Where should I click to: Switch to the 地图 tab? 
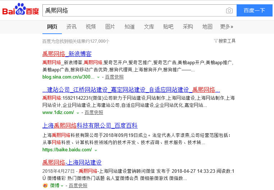(207, 27)
